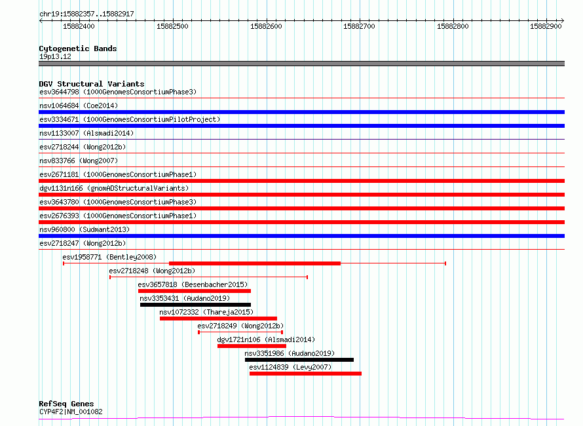Click the grey 19p13.12 cytoband bar
The height and width of the screenshot is (426, 583).
pos(301,64)
